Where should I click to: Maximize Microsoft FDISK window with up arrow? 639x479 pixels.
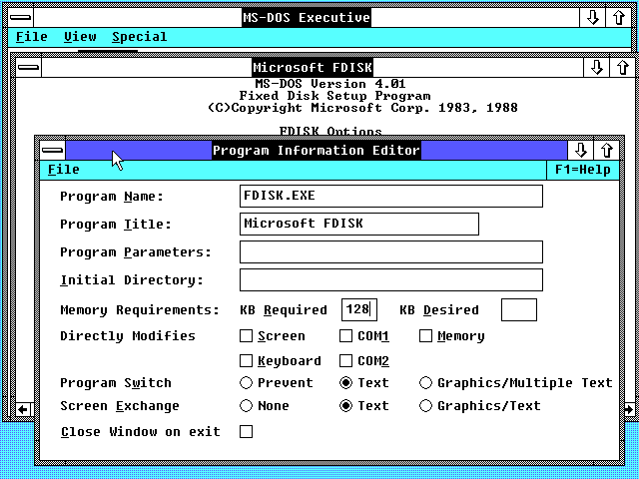click(x=622, y=67)
